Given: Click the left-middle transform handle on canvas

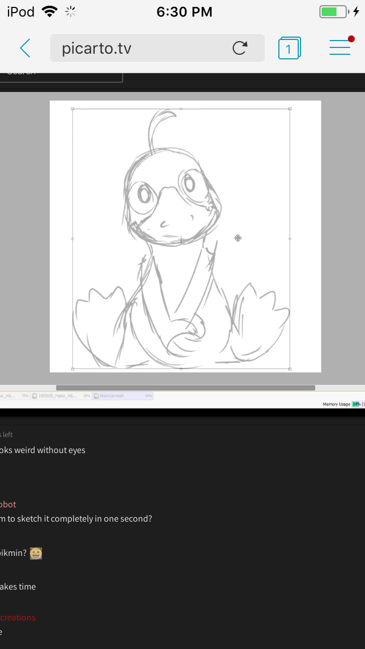Looking at the screenshot, I should click(x=73, y=239).
